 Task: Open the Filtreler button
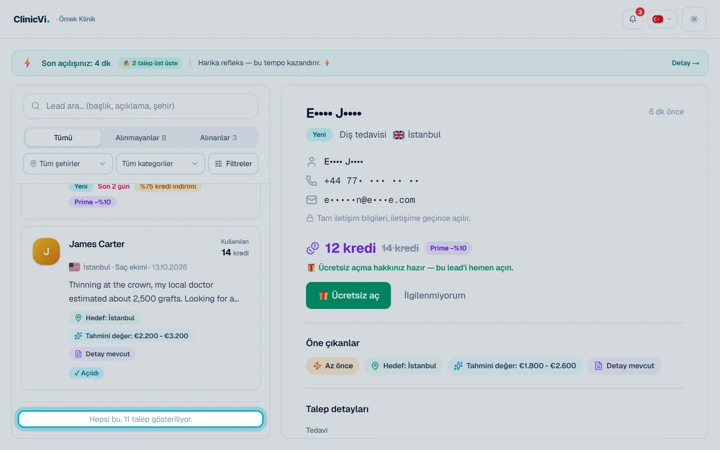(233, 163)
